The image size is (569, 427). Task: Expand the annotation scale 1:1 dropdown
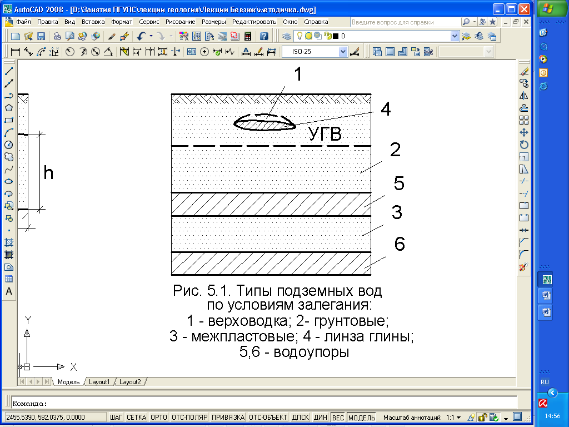pyautogui.click(x=458, y=417)
